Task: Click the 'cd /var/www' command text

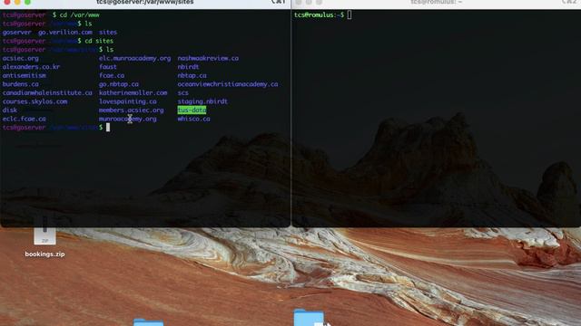Action: 79,14
